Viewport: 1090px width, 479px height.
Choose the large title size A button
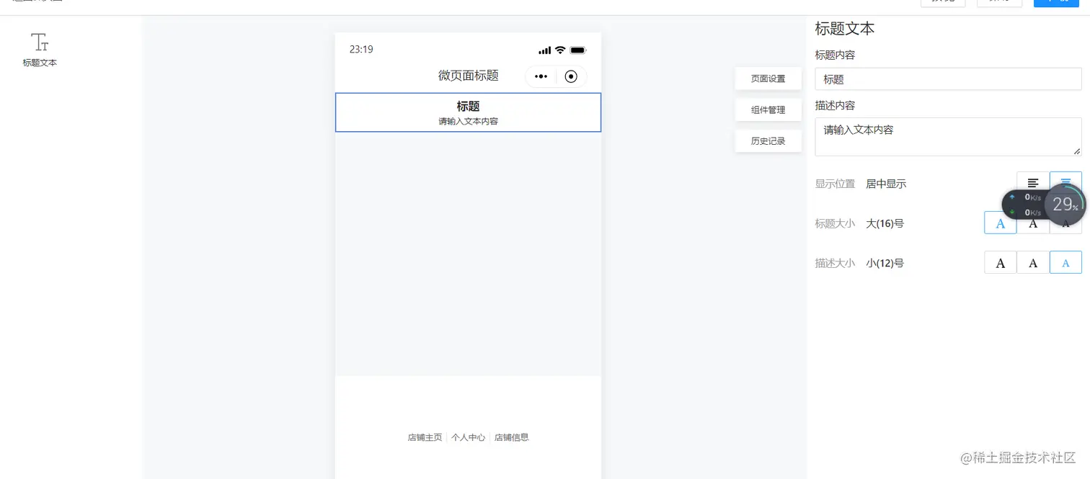pyautogui.click(x=1001, y=223)
